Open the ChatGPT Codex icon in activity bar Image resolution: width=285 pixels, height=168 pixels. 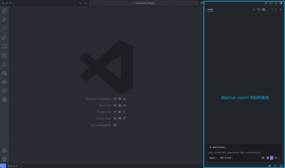click(4, 100)
